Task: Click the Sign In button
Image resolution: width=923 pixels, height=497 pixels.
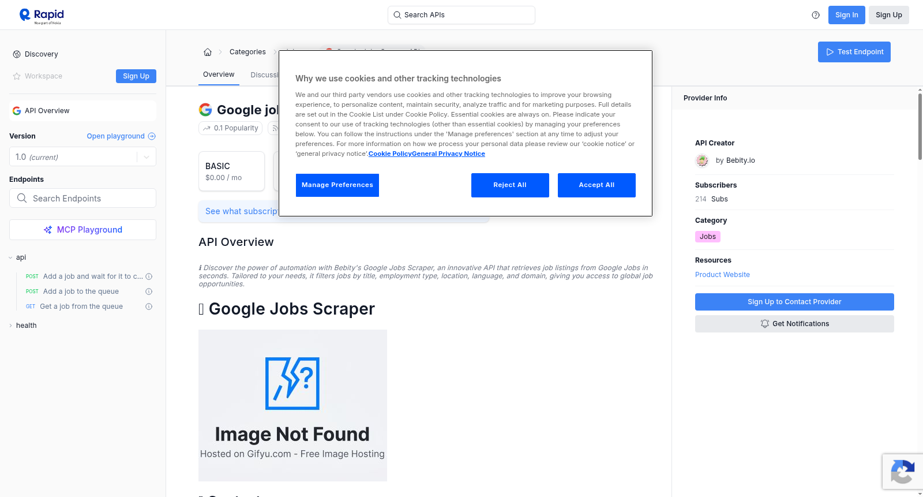Action: [846, 15]
